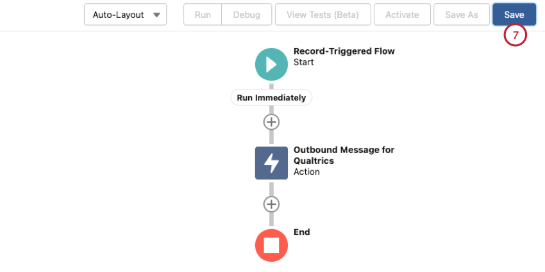Click the red End stop icon
Viewport: 545px width, 272px height.
(x=271, y=245)
